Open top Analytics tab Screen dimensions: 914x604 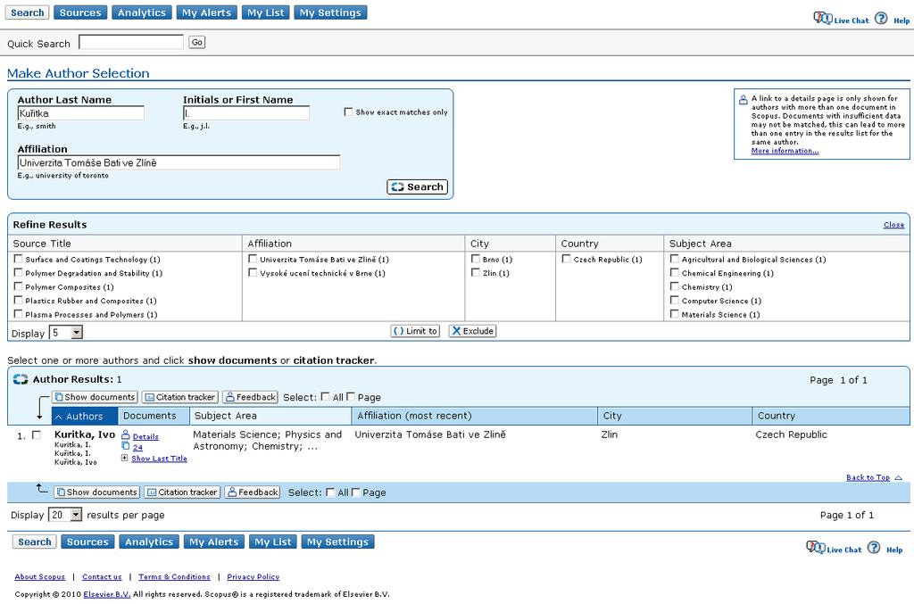[x=142, y=12]
